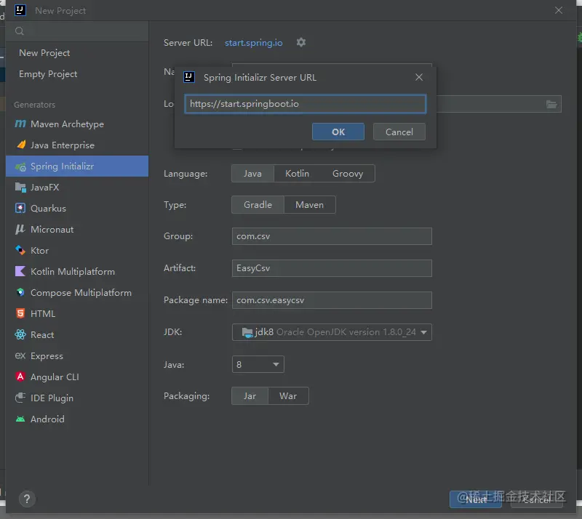Cancel the server URL dialog
This screenshot has width=582, height=519.
(x=399, y=132)
